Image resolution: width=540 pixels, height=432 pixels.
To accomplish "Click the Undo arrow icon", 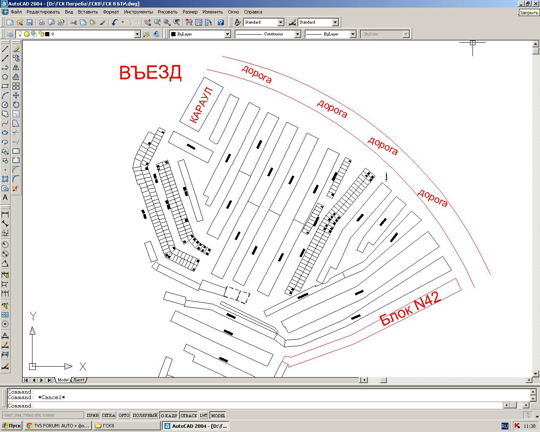I will tap(114, 22).
